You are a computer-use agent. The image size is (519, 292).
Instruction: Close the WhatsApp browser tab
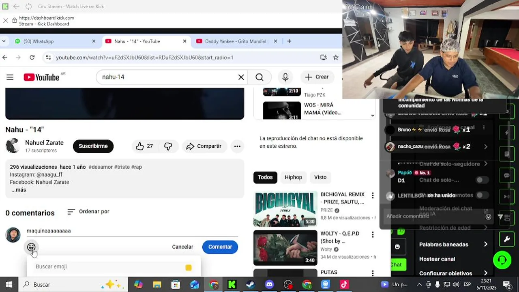pos(94,41)
